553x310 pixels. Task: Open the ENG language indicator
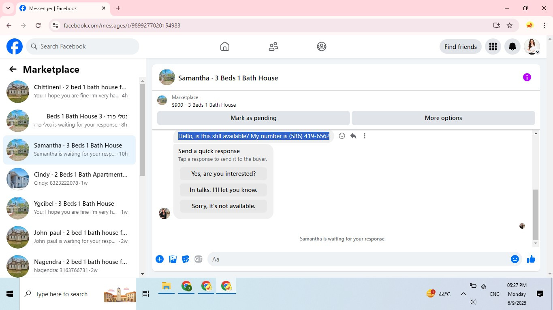[495, 294]
